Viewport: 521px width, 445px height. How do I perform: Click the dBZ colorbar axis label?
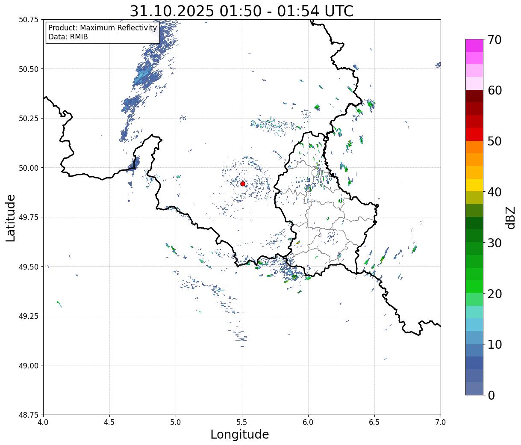(x=511, y=217)
